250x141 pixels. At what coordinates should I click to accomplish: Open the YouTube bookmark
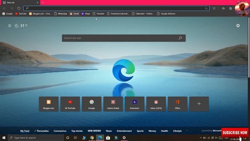coord(21,14)
